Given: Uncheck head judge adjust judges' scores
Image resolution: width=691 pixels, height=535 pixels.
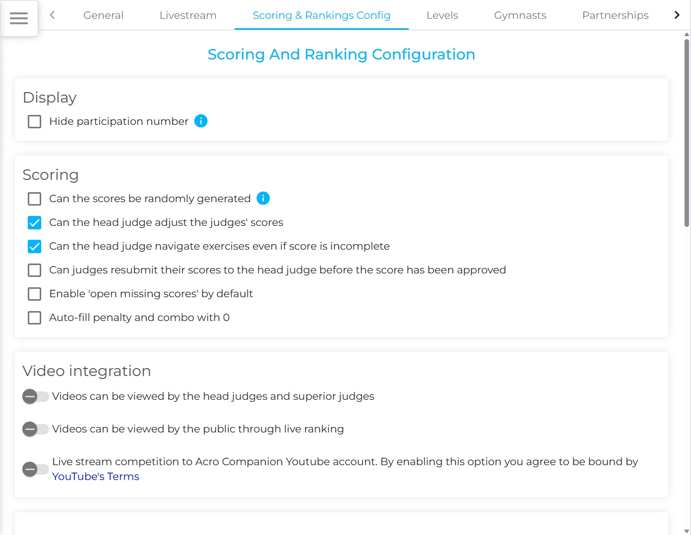Looking at the screenshot, I should point(35,222).
